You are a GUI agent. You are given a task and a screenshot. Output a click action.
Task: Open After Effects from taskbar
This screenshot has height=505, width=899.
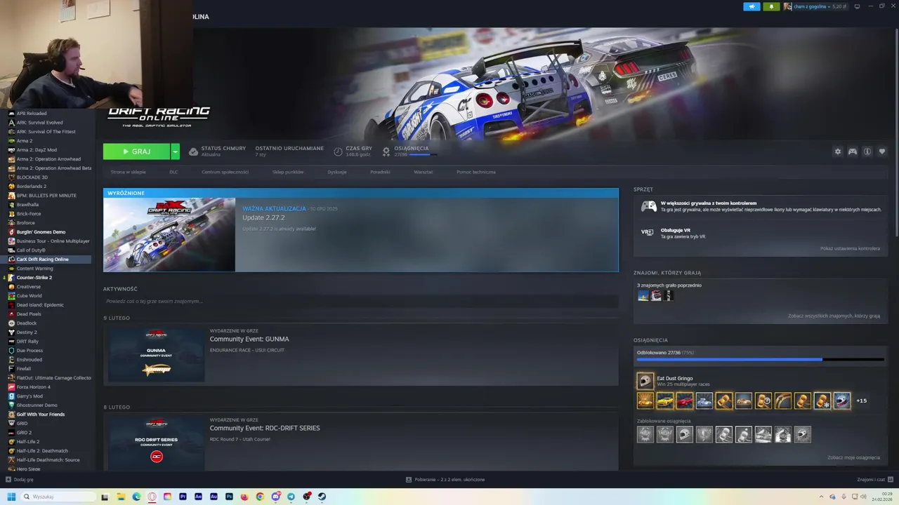pos(198,497)
